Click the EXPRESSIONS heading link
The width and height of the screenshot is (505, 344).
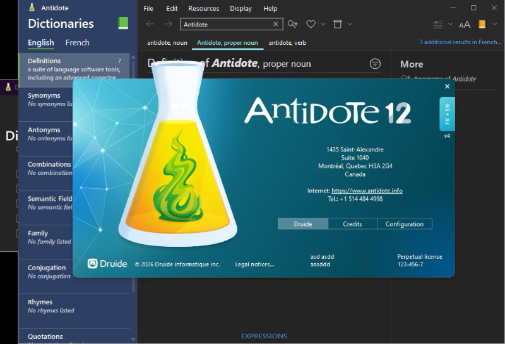tap(264, 336)
